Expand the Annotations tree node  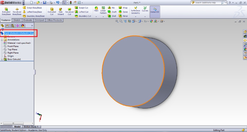click(2, 40)
